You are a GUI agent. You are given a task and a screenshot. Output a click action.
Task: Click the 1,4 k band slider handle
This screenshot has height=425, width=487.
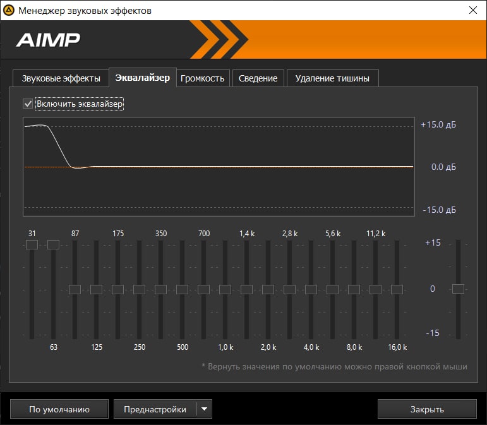tap(246, 290)
